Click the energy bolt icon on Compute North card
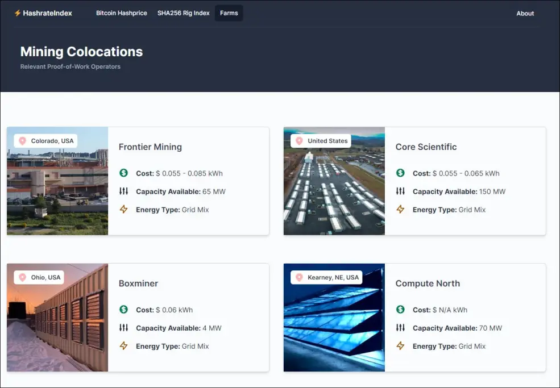Screen dimensions: 560x388 click(400, 345)
